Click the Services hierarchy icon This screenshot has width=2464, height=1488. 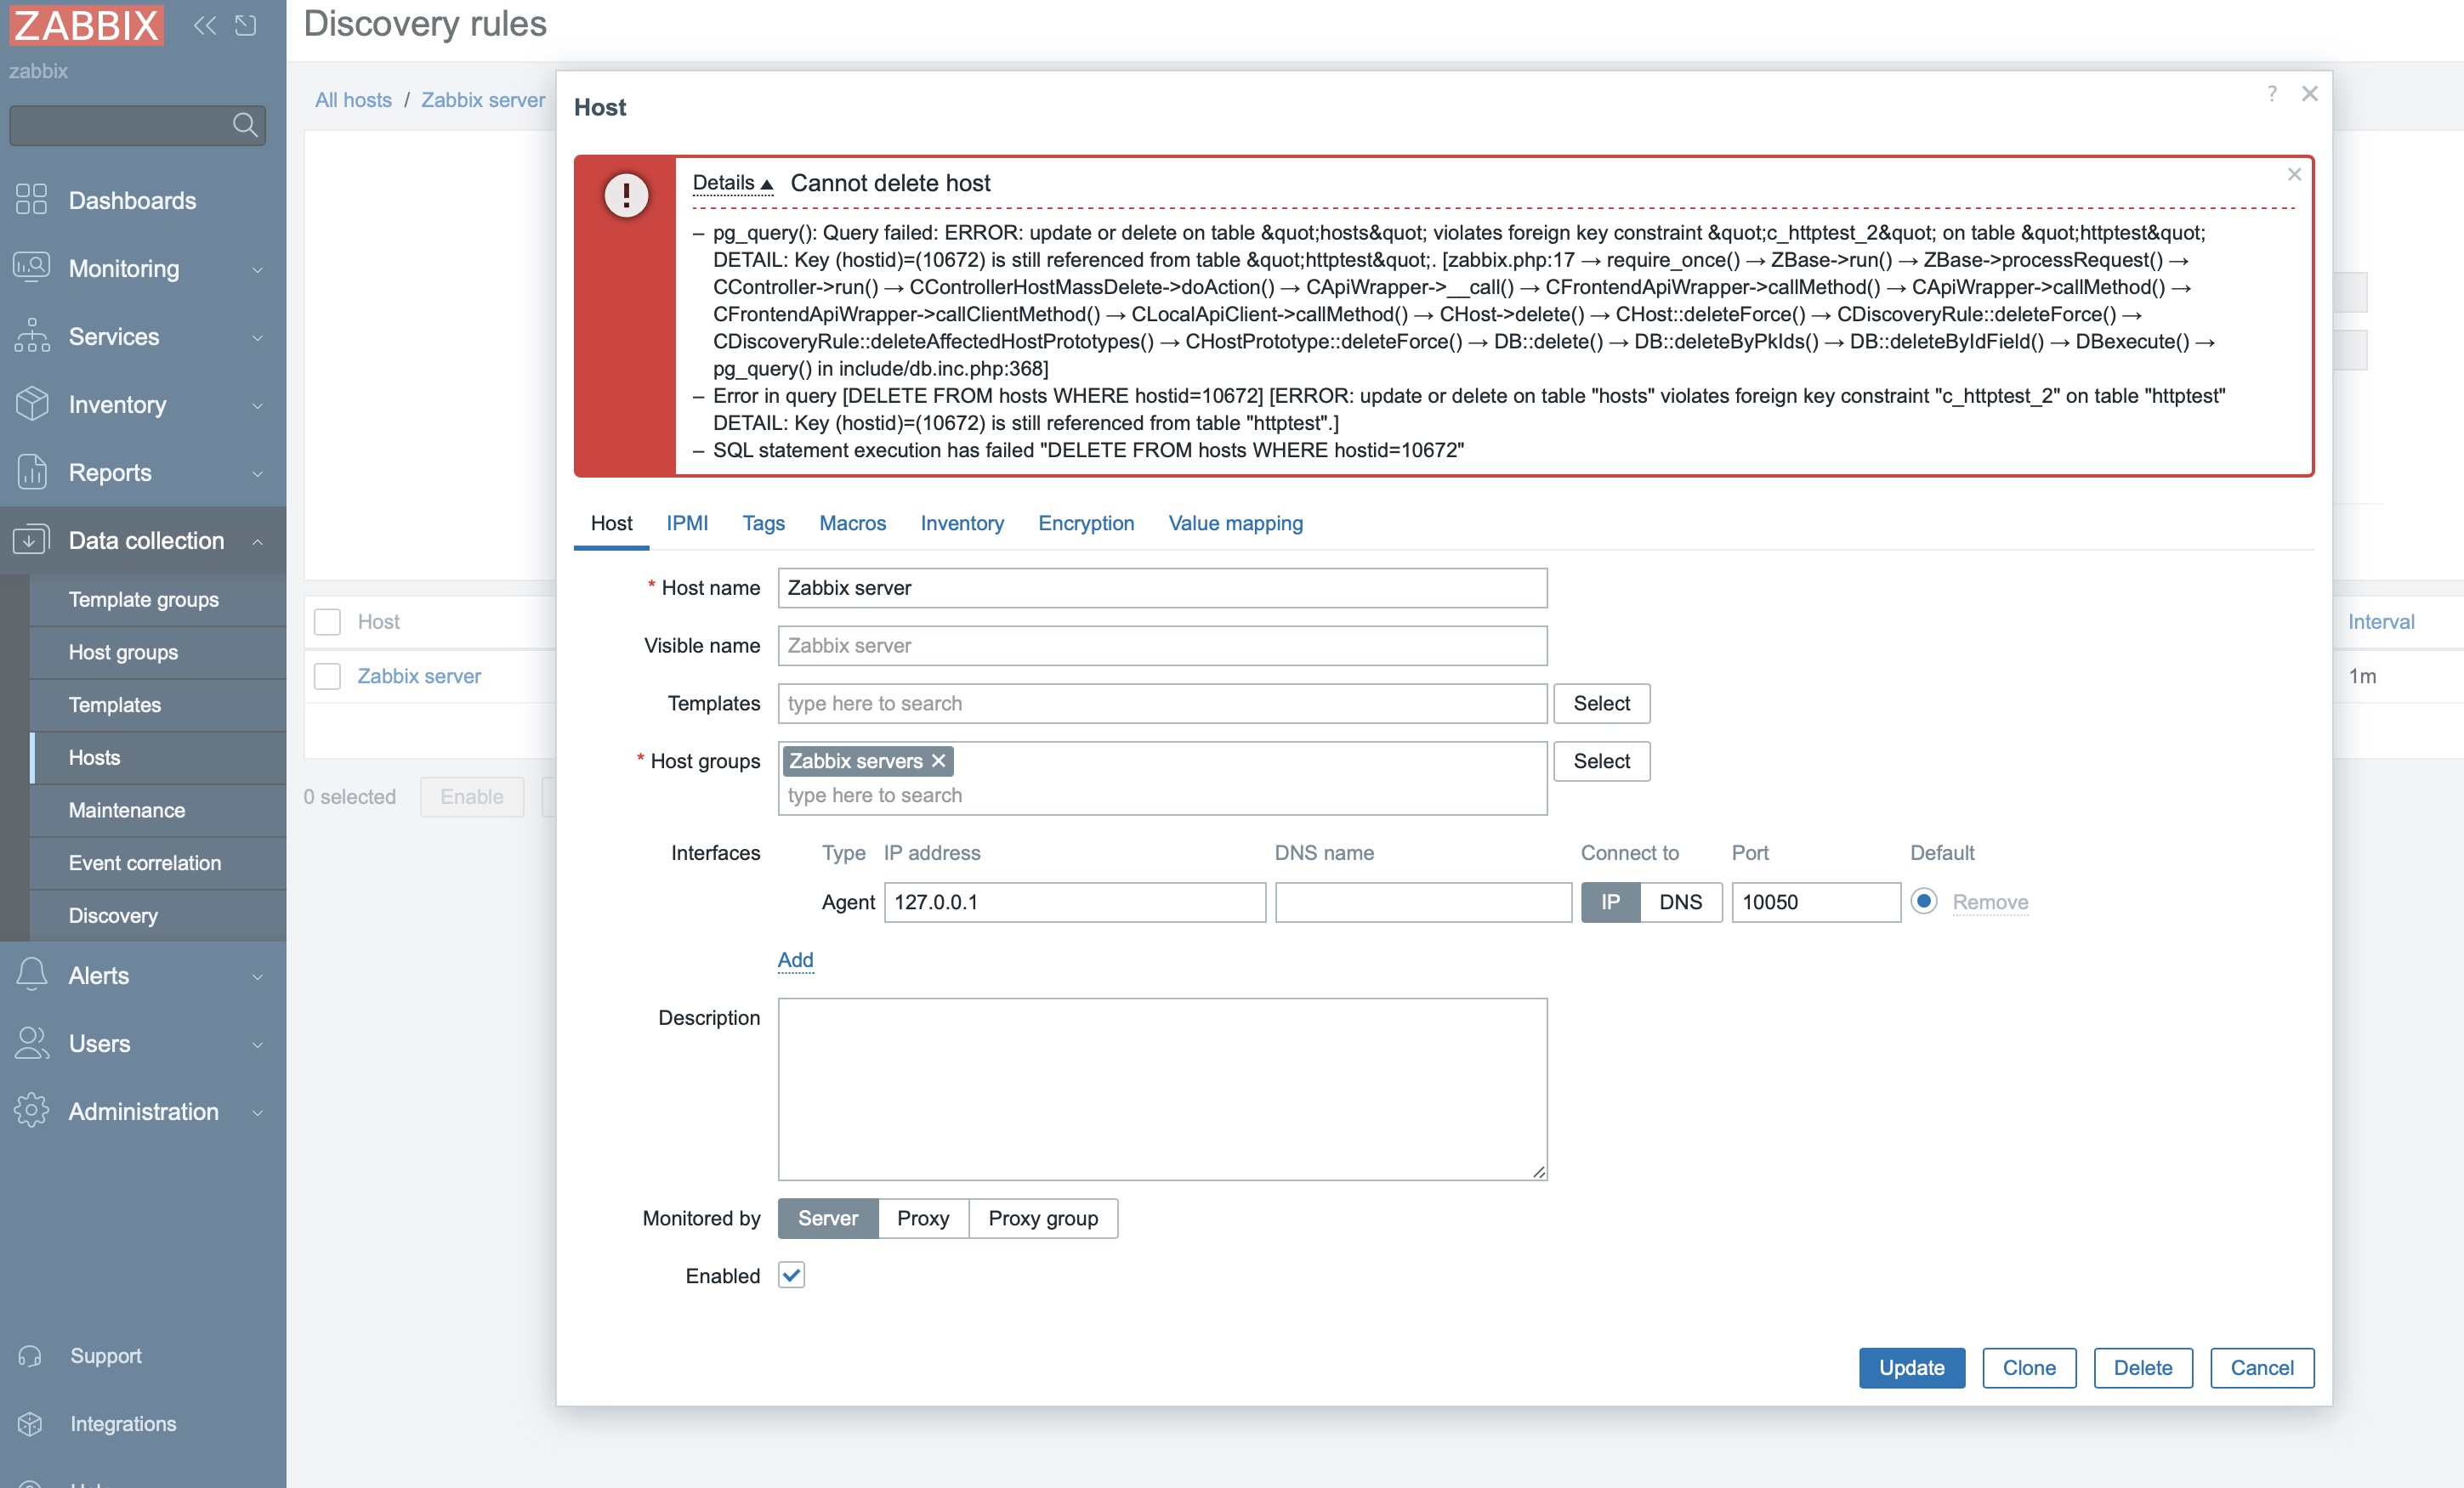[32, 336]
